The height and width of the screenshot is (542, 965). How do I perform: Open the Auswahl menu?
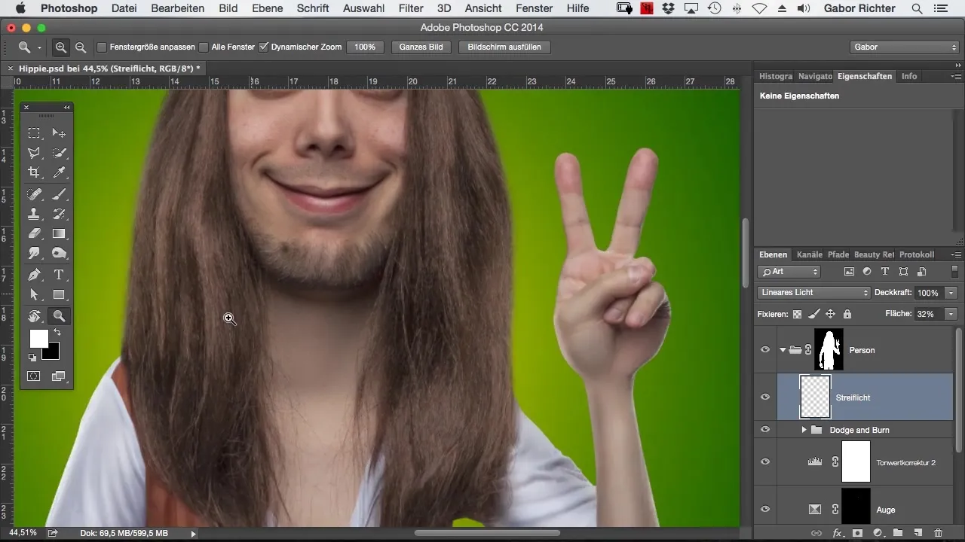[363, 8]
